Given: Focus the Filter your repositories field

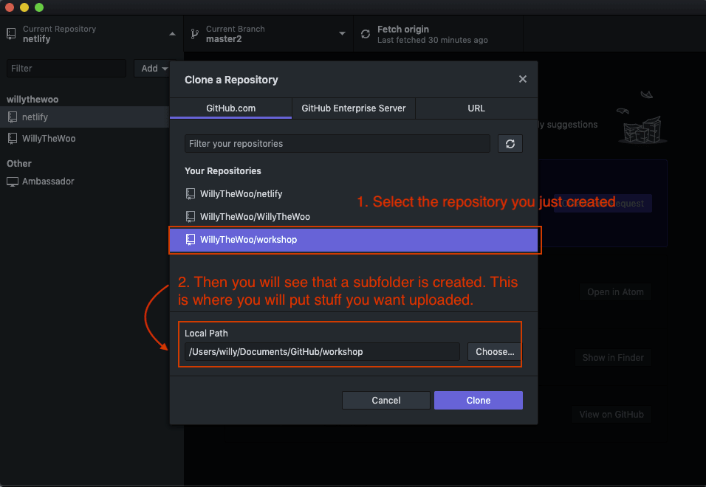Looking at the screenshot, I should click(337, 144).
